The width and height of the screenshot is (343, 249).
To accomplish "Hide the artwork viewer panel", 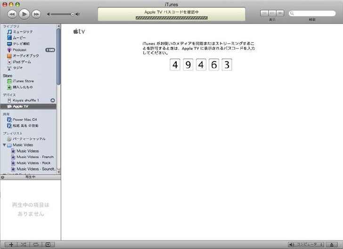I will coord(48,245).
